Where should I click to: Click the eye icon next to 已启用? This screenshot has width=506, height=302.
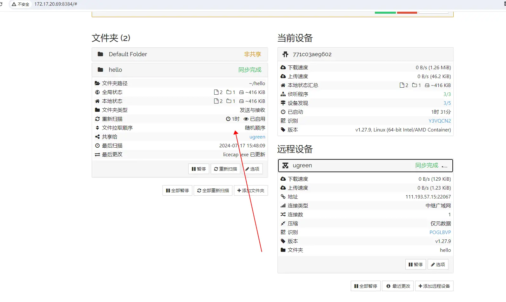[246, 119]
